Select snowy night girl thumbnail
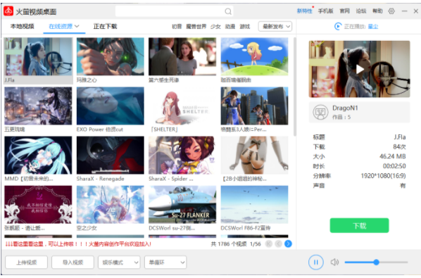 [38, 106]
